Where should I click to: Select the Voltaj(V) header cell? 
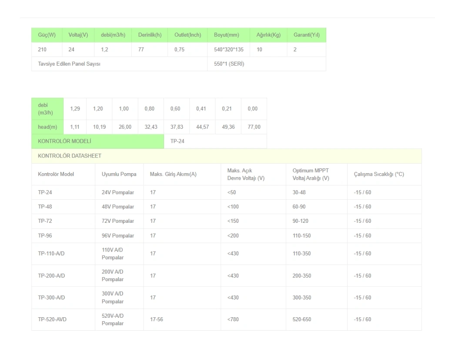coord(78,35)
